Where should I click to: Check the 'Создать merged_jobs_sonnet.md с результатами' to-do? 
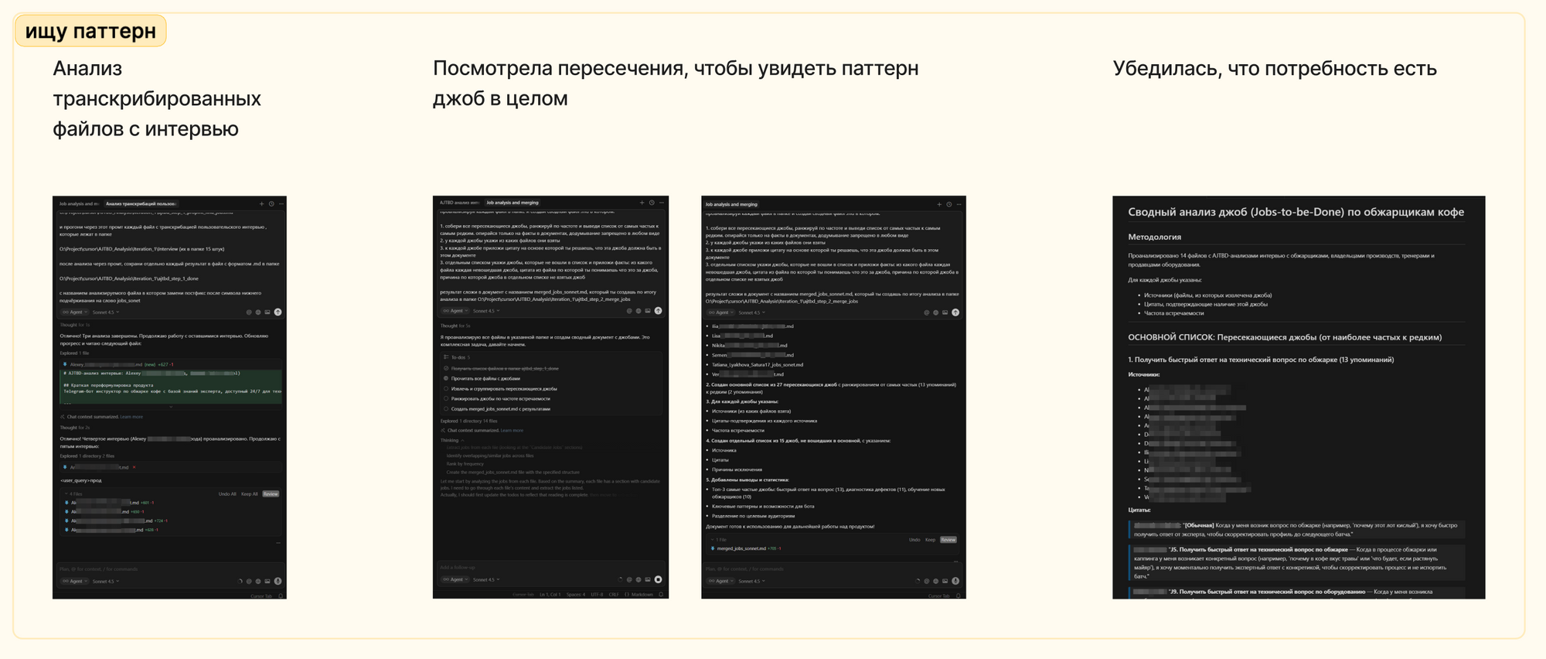tap(446, 408)
